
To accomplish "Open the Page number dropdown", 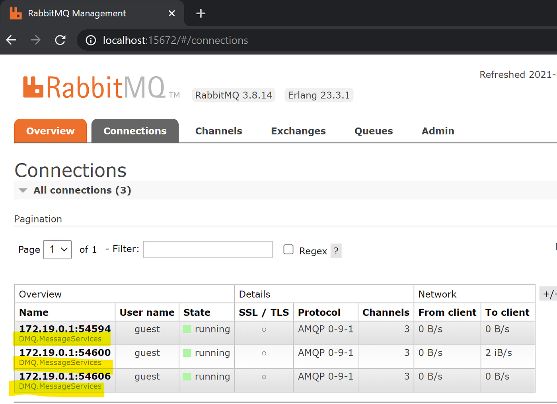I will [x=57, y=249].
